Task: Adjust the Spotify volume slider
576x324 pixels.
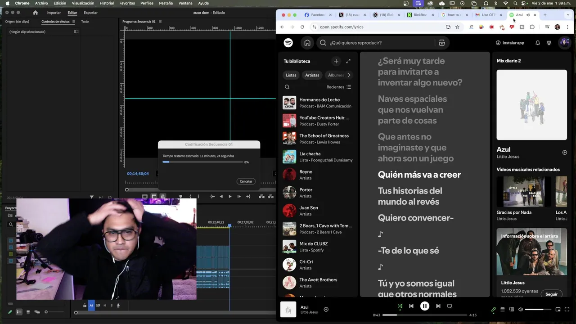Action: click(x=538, y=310)
